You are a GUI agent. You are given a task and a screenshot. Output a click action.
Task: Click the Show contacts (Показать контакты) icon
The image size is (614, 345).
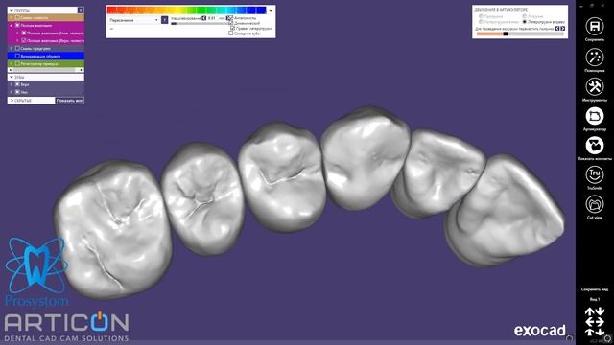click(595, 146)
